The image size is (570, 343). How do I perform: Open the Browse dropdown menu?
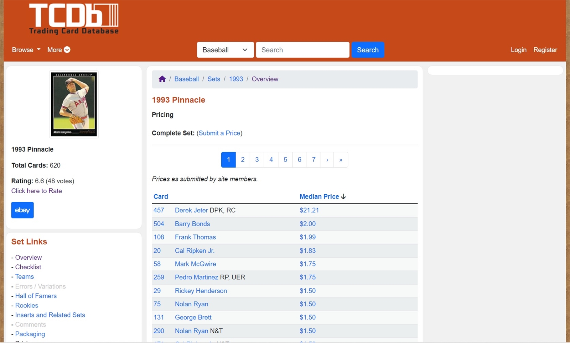coord(26,49)
